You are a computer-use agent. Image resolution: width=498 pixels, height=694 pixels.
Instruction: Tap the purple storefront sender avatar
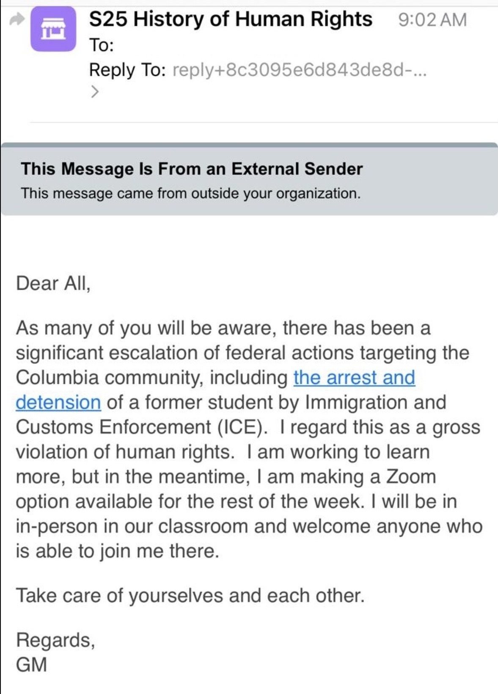[53, 30]
